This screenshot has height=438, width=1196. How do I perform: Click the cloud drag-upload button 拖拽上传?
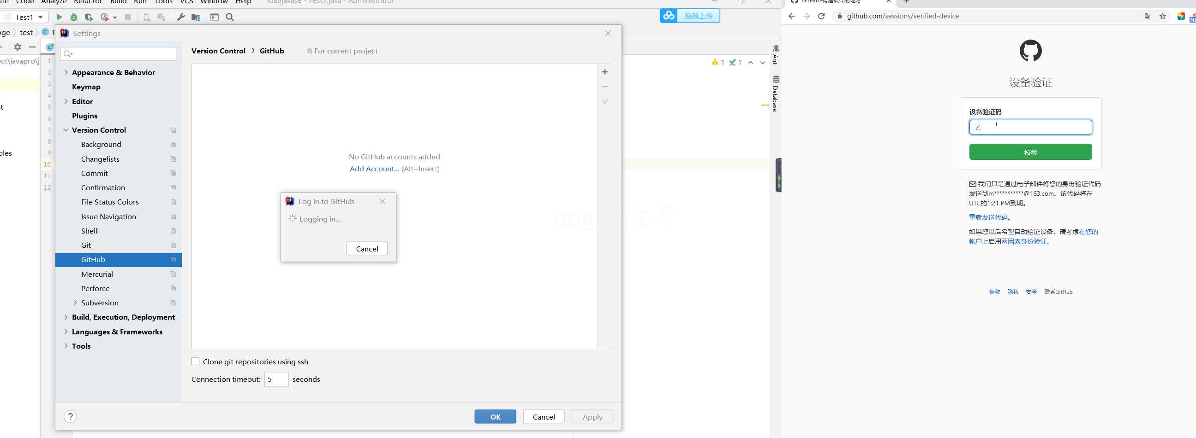pos(689,16)
